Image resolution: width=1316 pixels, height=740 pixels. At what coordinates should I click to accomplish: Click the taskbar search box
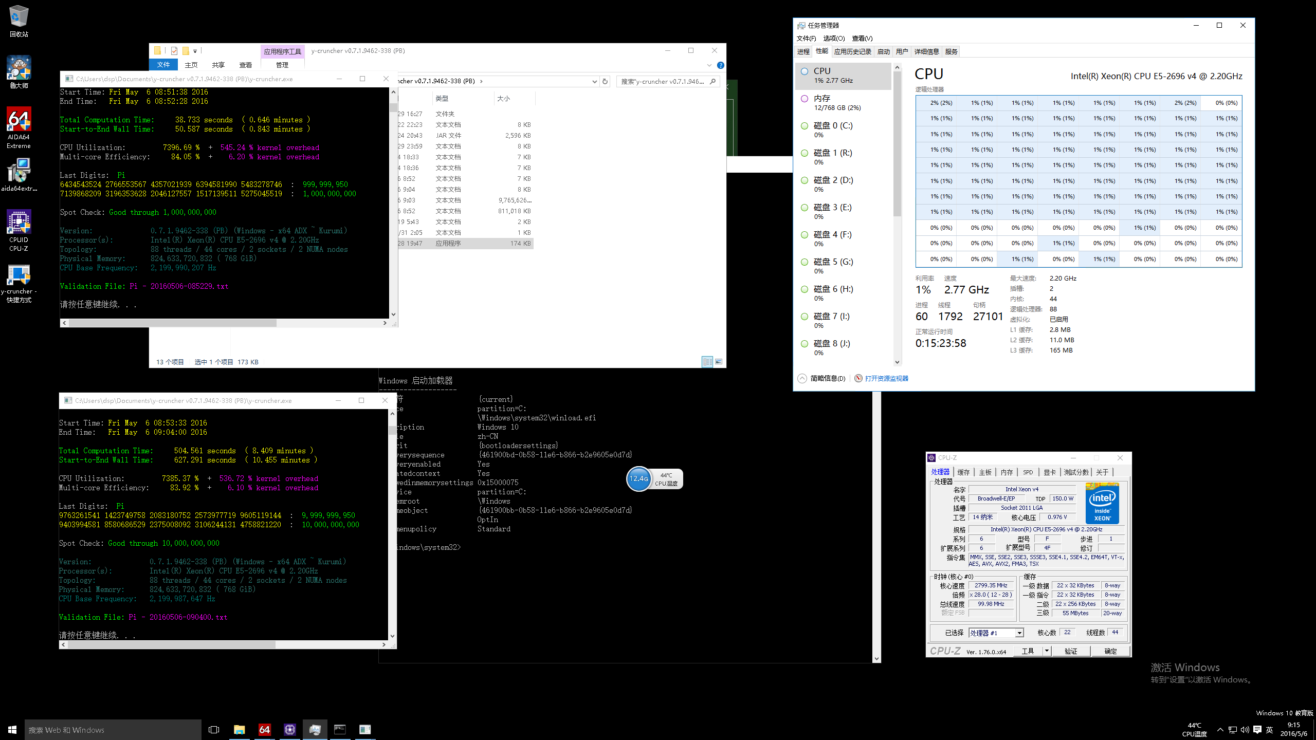tap(113, 730)
